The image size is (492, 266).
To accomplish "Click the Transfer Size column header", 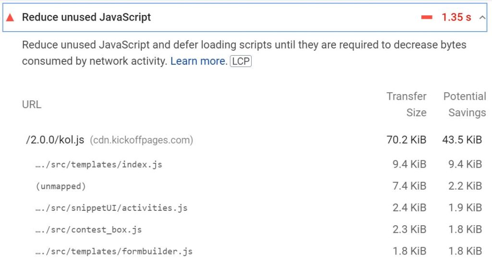I will (x=406, y=104).
